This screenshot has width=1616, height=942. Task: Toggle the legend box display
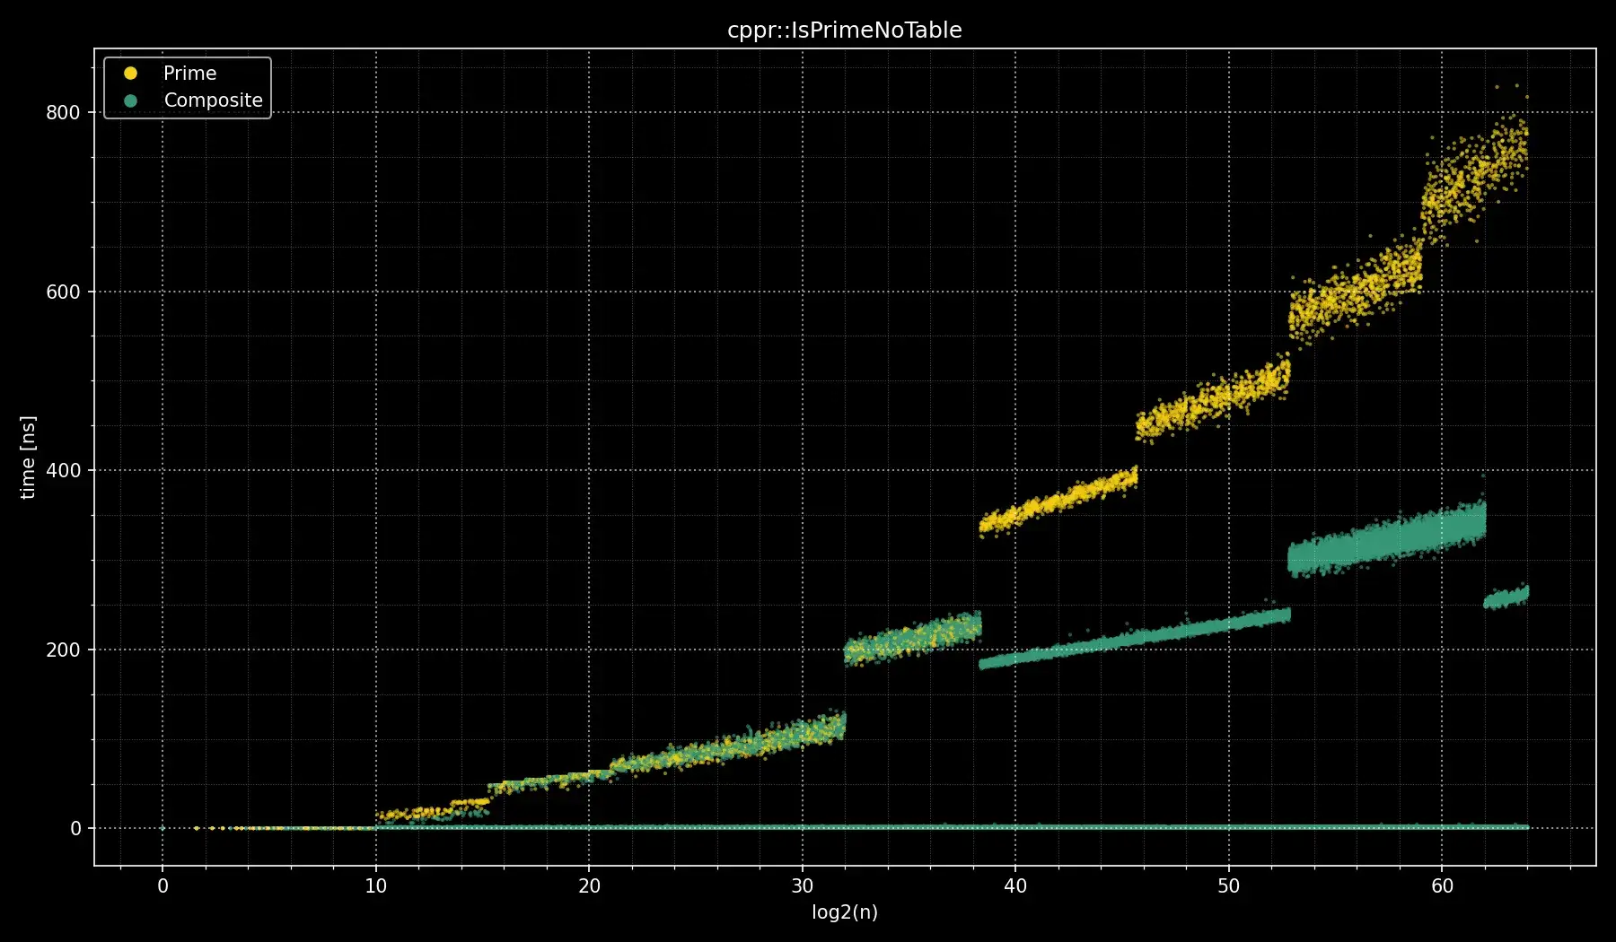pyautogui.click(x=188, y=86)
